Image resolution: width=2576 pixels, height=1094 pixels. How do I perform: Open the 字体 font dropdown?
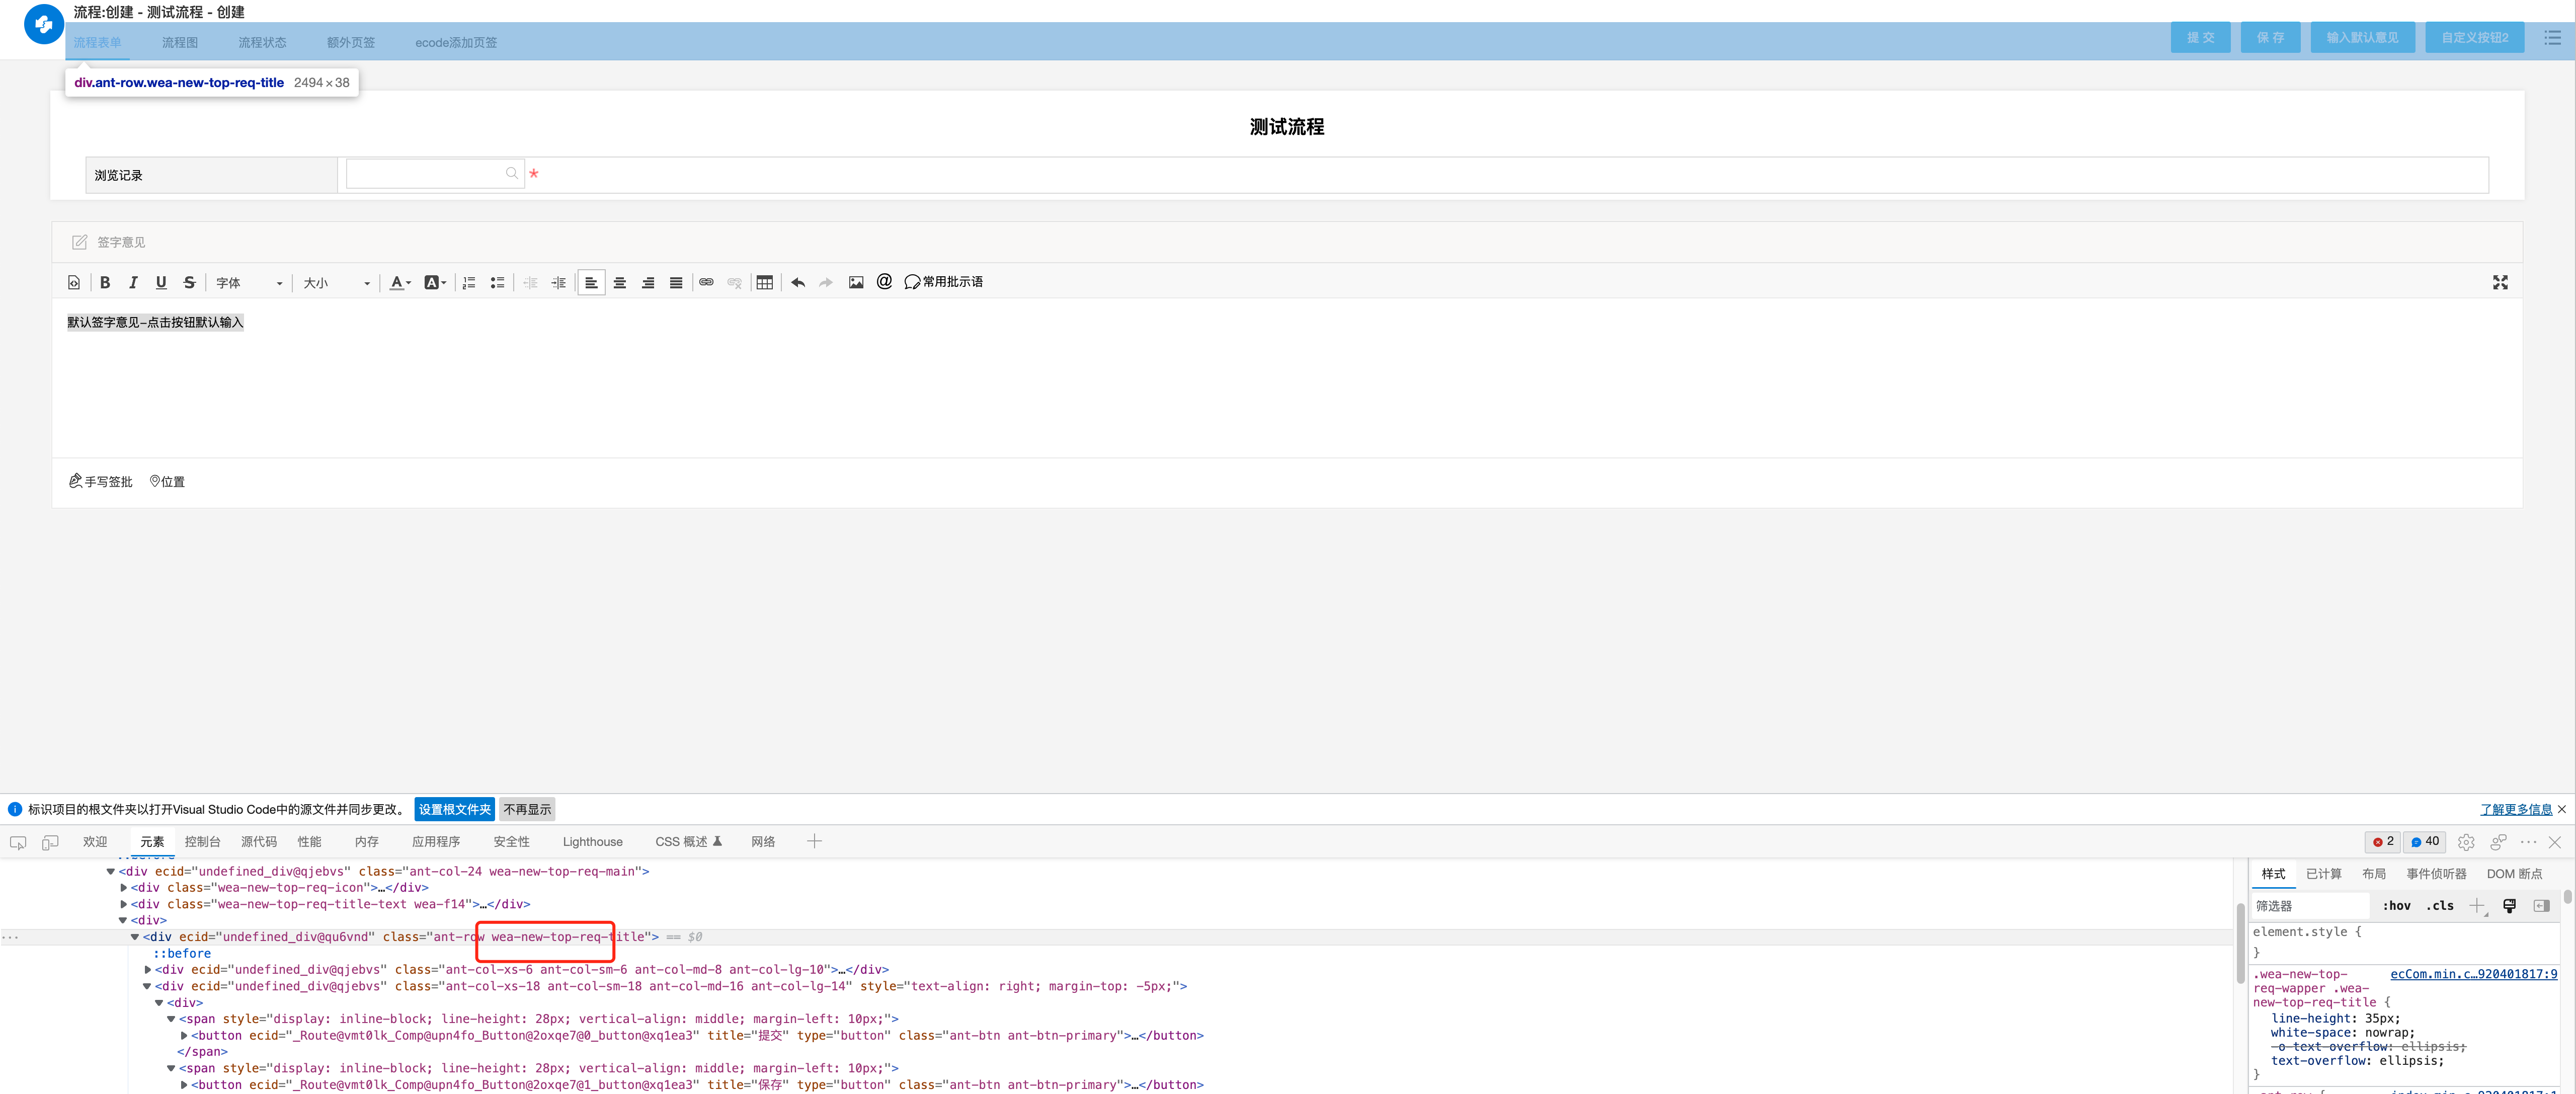[x=249, y=283]
